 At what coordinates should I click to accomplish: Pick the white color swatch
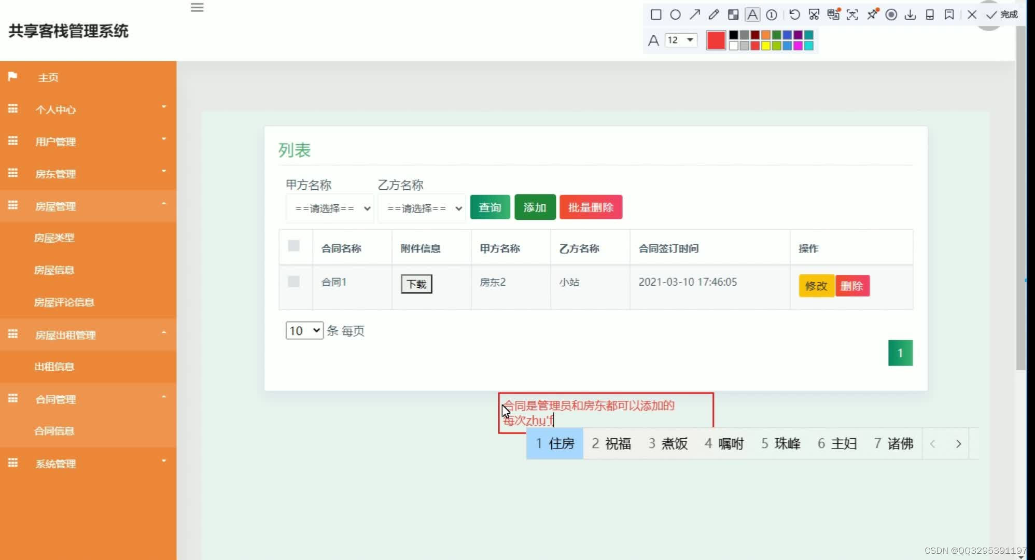[734, 46]
